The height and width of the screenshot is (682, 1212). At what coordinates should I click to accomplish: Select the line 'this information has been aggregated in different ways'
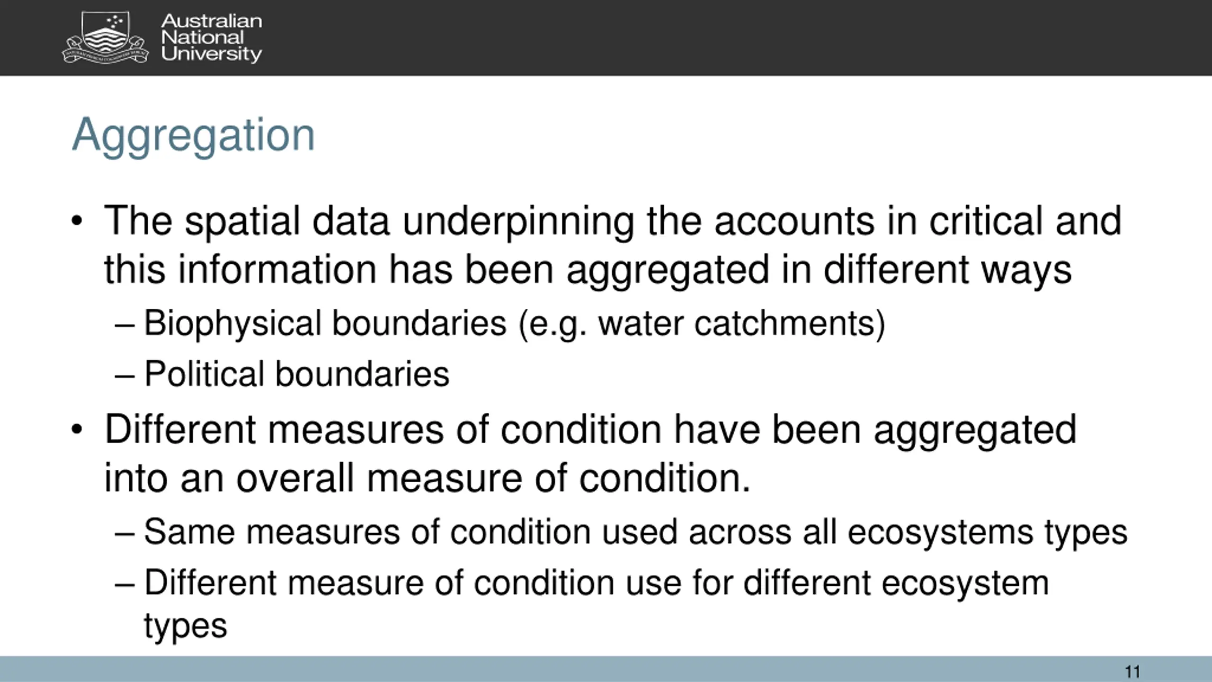point(588,269)
